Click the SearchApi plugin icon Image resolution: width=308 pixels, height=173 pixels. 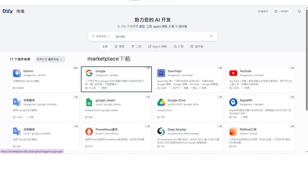point(161,73)
